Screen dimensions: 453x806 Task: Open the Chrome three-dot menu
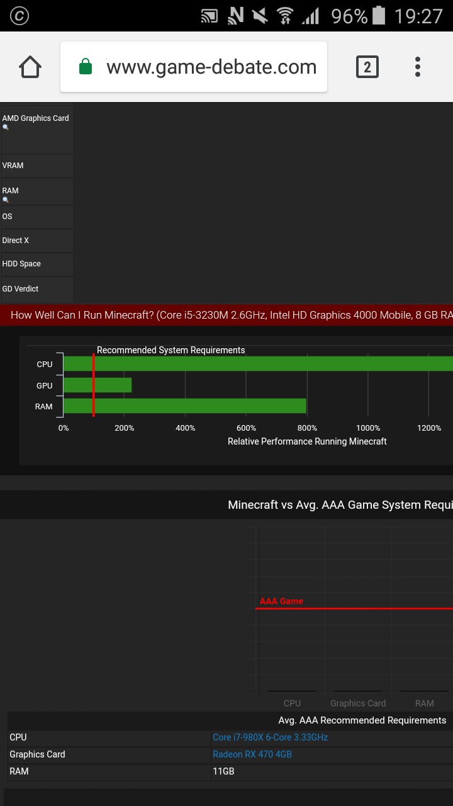tap(418, 67)
